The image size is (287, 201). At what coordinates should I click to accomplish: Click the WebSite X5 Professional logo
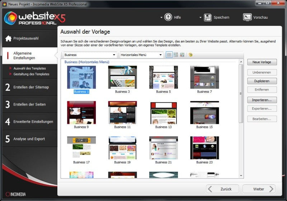tap(35, 18)
